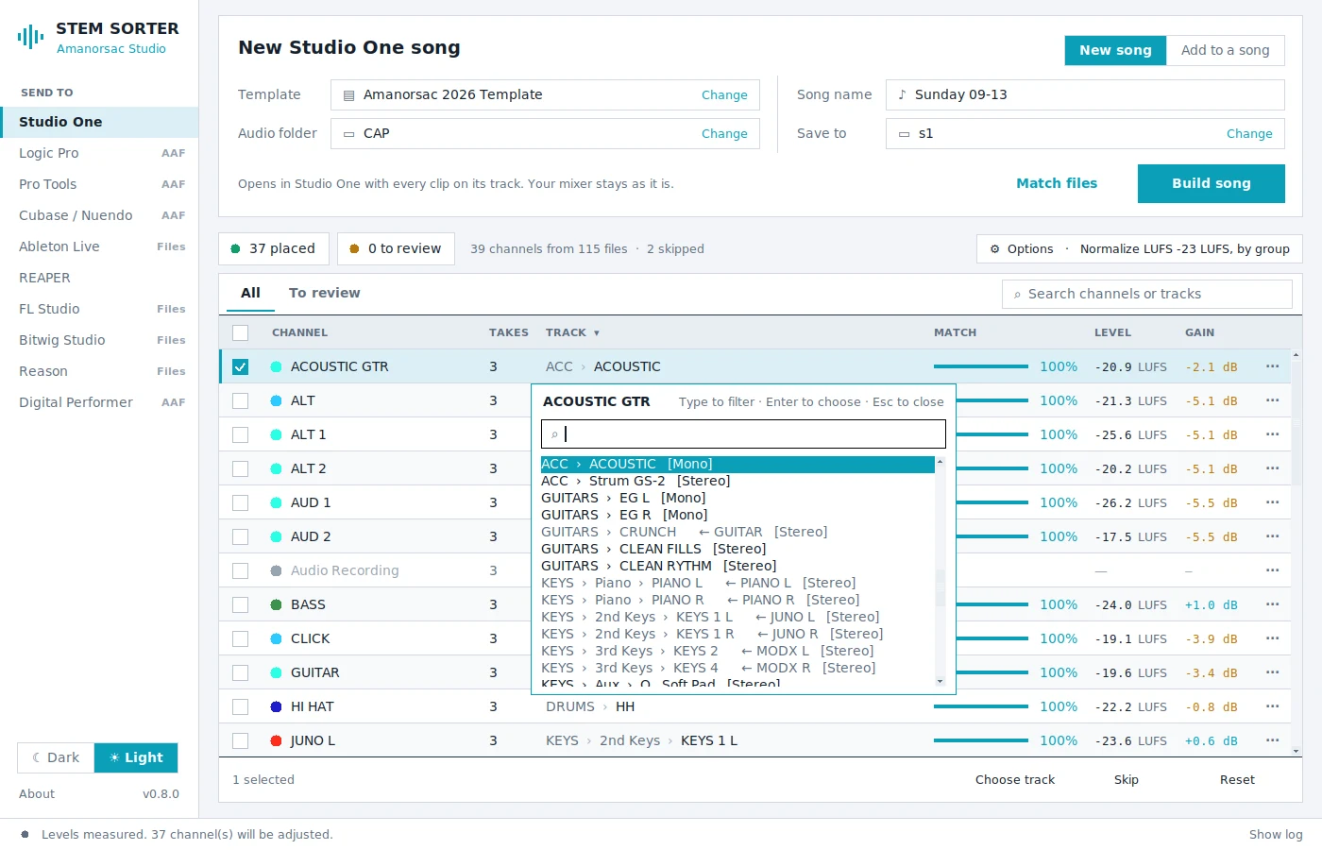This screenshot has height=850, width=1322.
Task: Open the more menu for ACOUSTIC GTR row
Action: 1272,366
